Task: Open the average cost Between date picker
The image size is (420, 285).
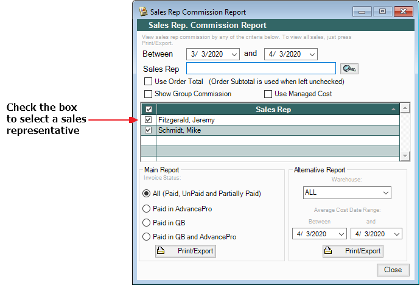Action: pos(340,234)
